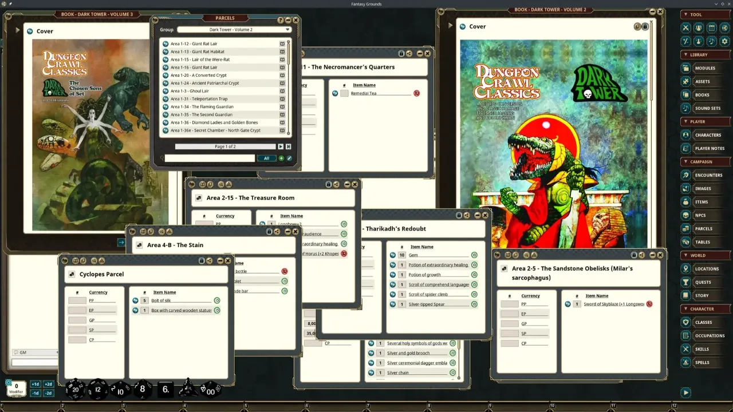Toggle lock on Sandstone Obelisks window
This screenshot has height=412, width=733.
point(634,255)
